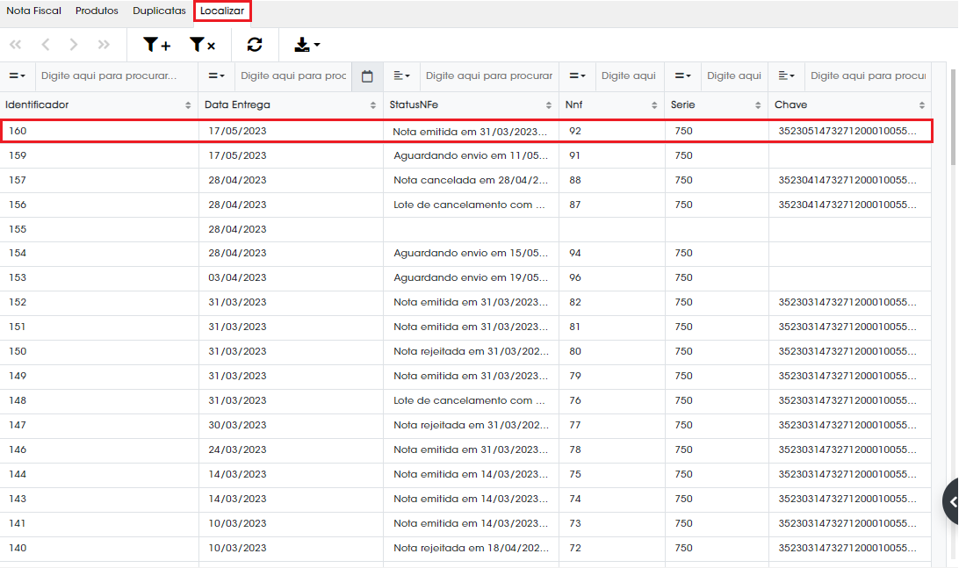
Task: Focus the Identificador search field
Action: (117, 76)
